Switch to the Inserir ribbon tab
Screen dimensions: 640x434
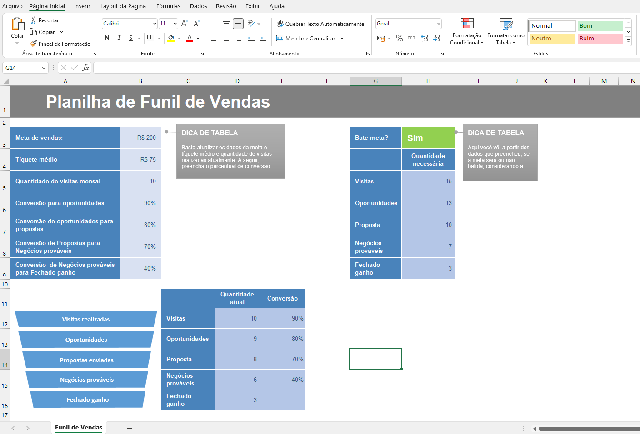click(82, 6)
